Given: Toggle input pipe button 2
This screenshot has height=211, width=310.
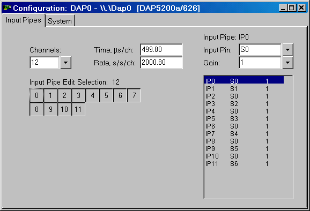Looking at the screenshot, I should [64, 95].
